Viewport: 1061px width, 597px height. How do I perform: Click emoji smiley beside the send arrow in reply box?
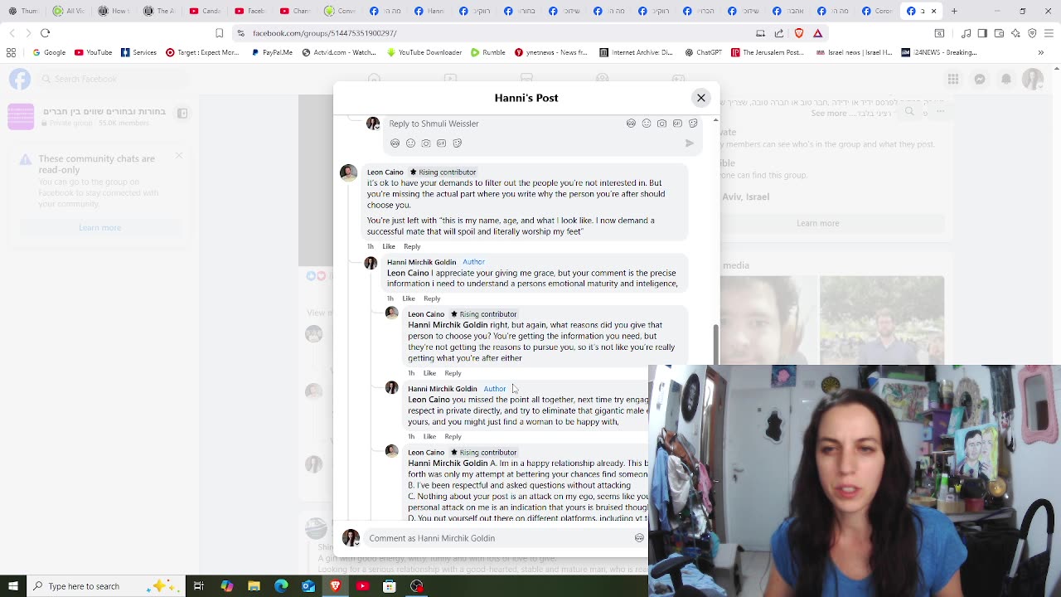click(x=410, y=143)
